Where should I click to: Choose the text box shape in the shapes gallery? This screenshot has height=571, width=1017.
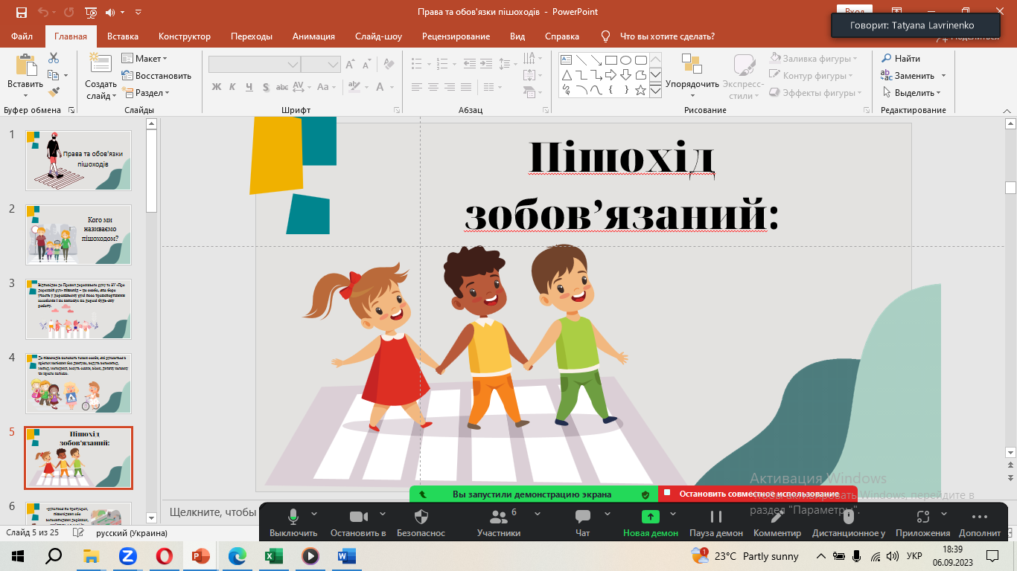566,60
